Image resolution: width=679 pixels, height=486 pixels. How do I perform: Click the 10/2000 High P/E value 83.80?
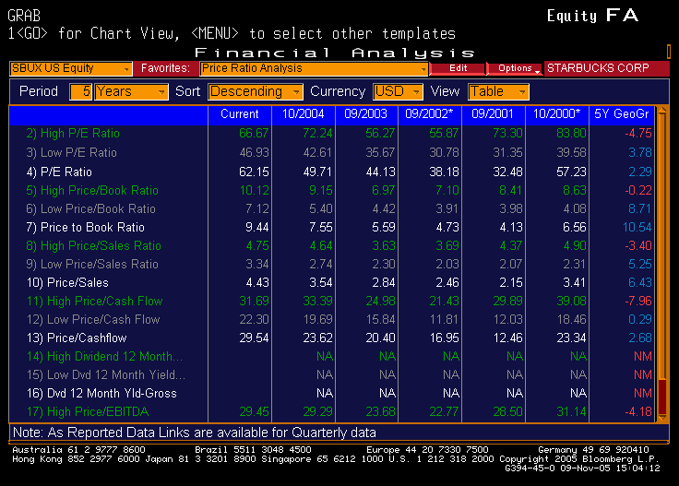tap(571, 134)
